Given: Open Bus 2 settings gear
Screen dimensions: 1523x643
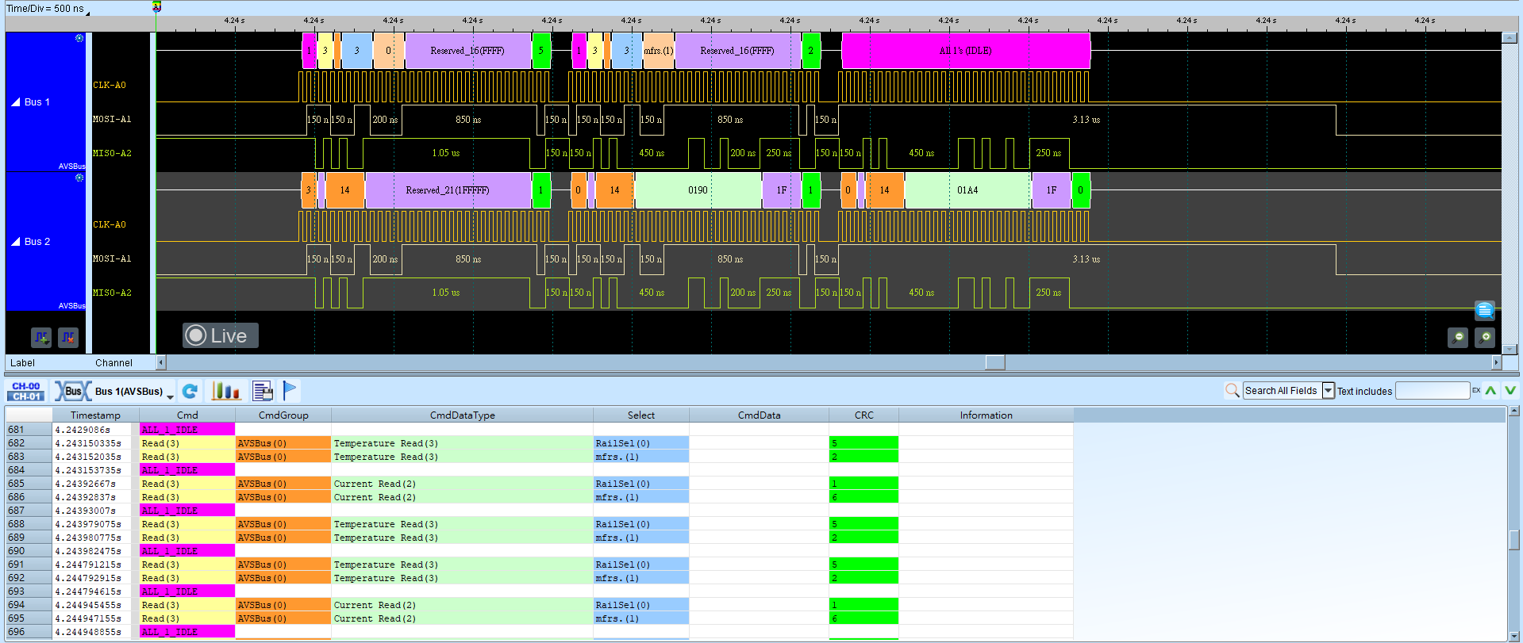Looking at the screenshot, I should (79, 178).
